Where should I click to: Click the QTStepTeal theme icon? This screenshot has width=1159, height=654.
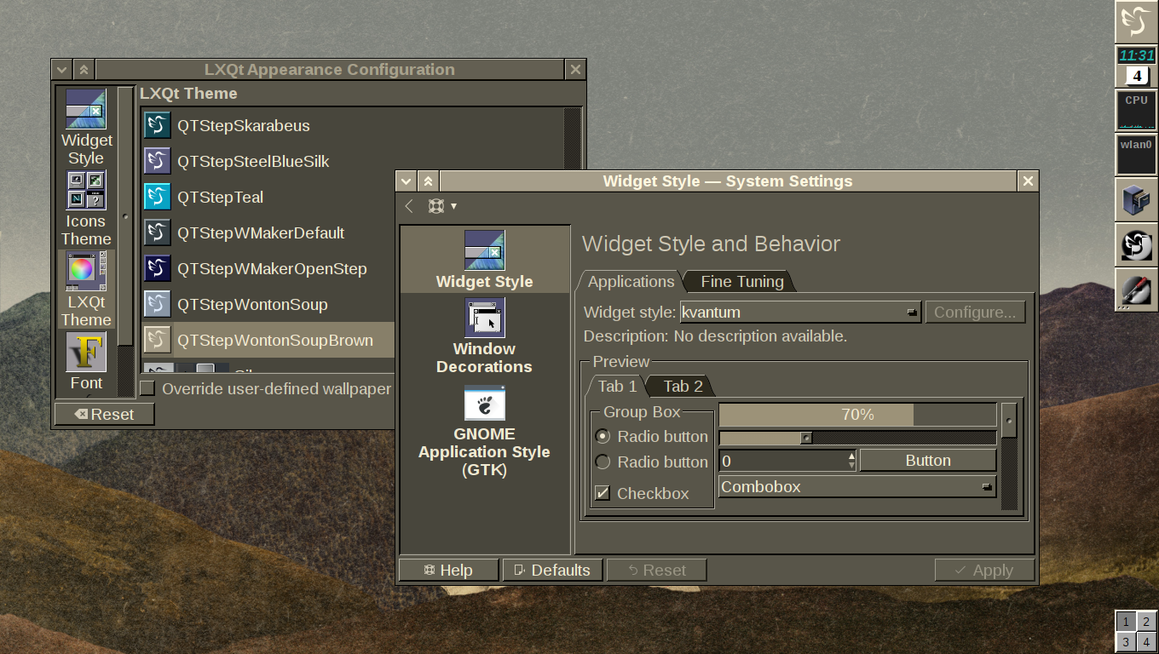pos(158,197)
